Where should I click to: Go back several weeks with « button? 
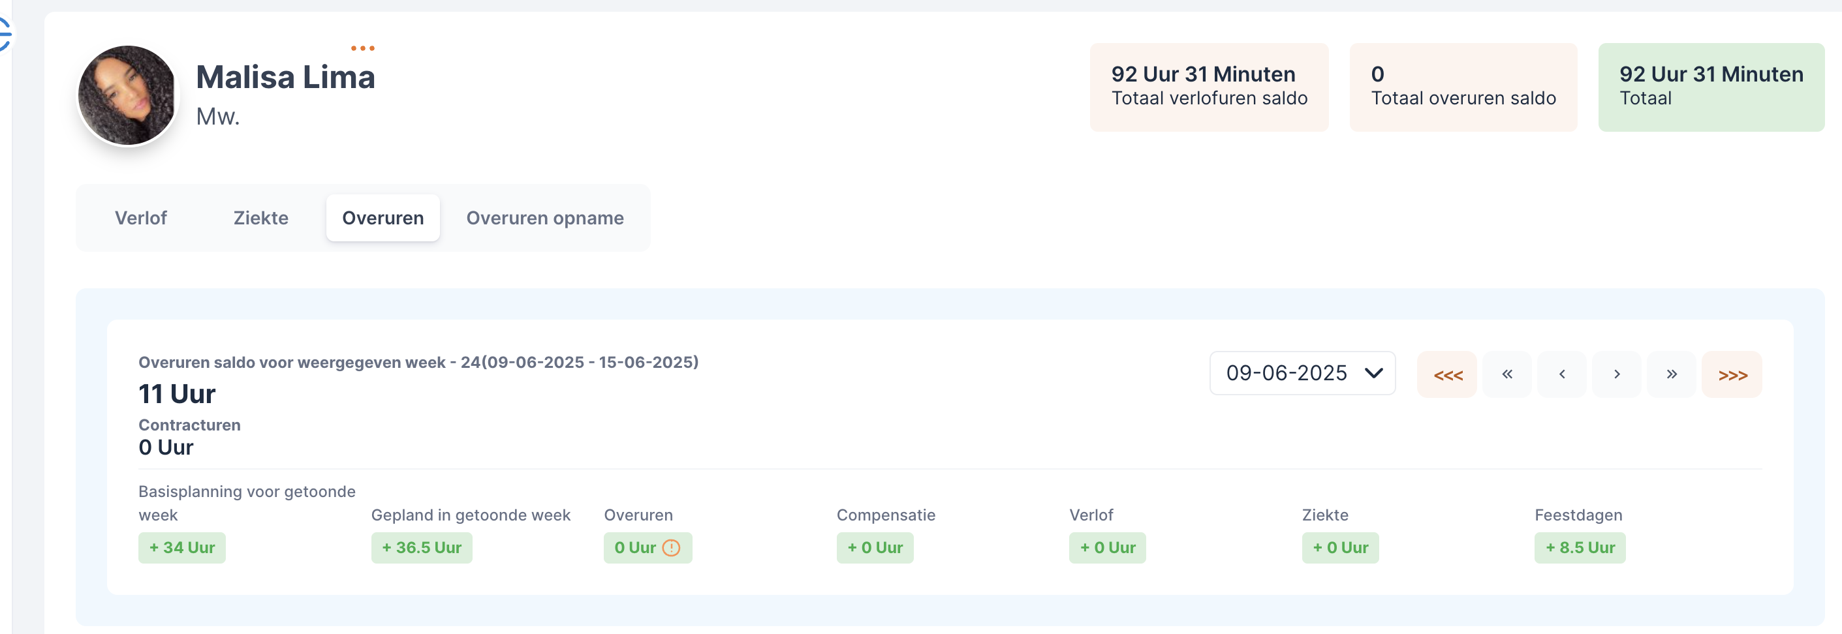(1506, 374)
